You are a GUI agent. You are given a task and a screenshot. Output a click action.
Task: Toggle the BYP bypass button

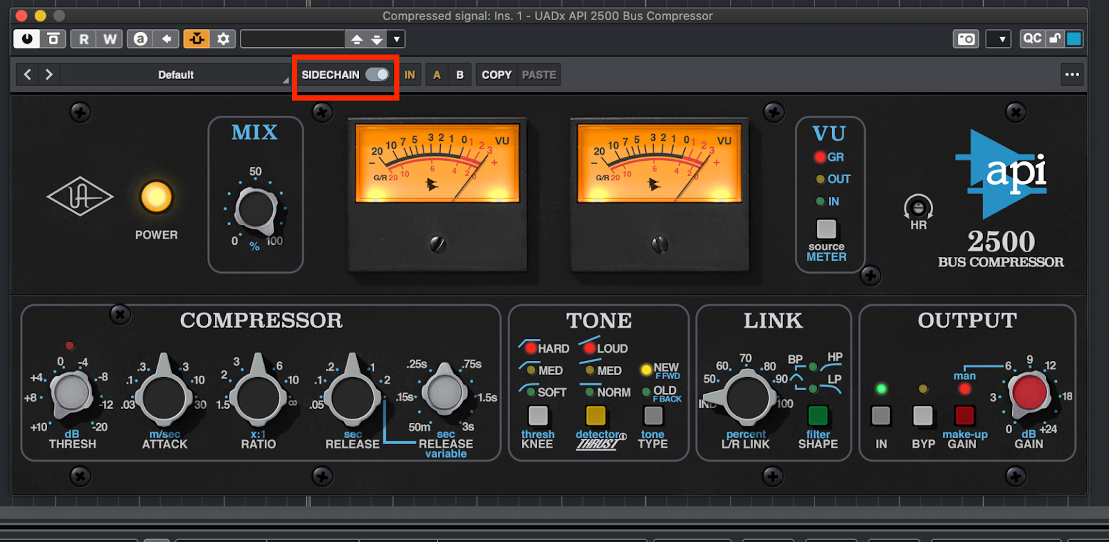923,416
